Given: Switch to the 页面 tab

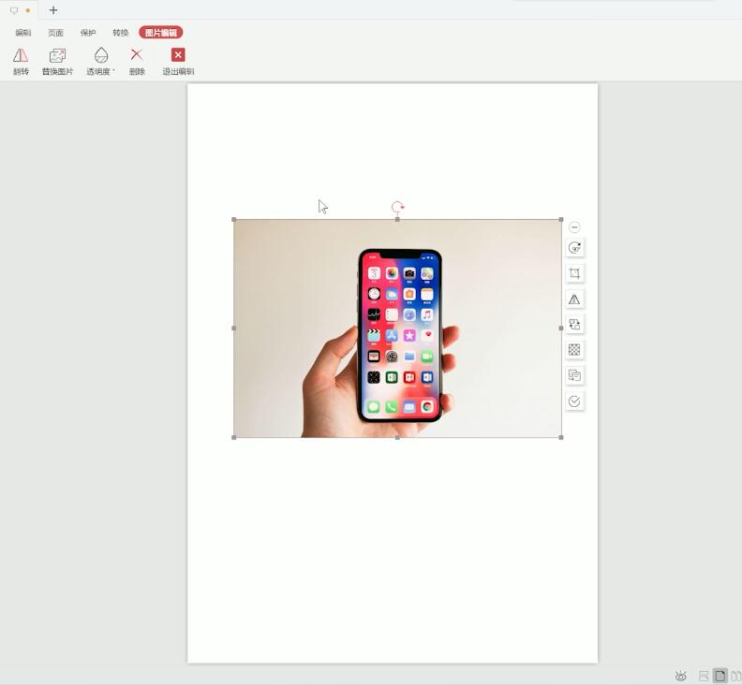Looking at the screenshot, I should 55,33.
